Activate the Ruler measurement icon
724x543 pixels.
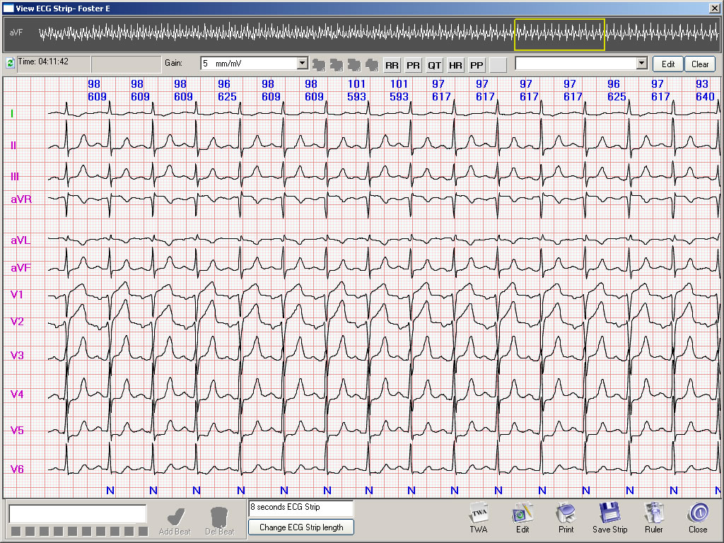tap(653, 518)
